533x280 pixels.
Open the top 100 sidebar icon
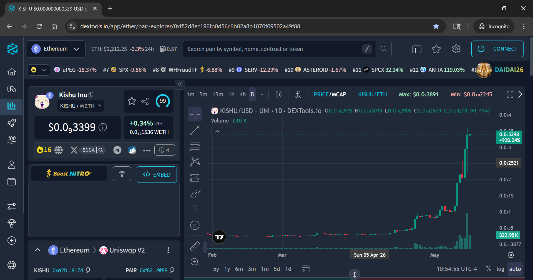(12, 139)
